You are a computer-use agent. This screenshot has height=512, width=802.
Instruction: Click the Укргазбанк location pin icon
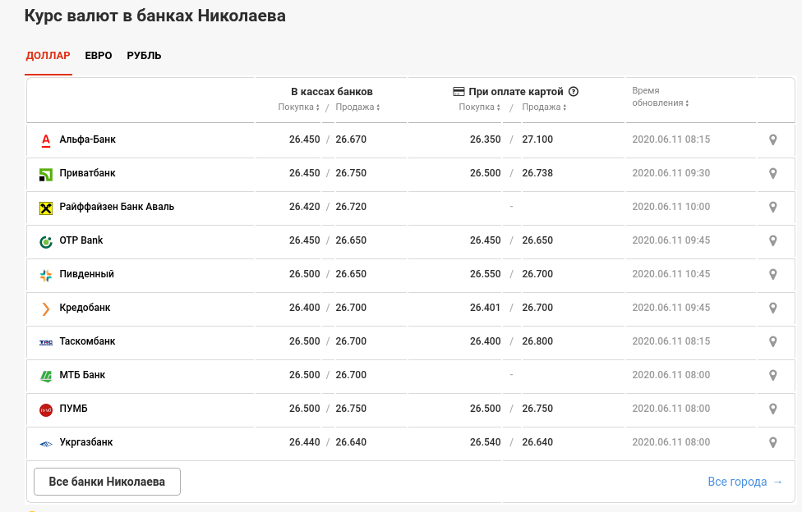point(773,442)
